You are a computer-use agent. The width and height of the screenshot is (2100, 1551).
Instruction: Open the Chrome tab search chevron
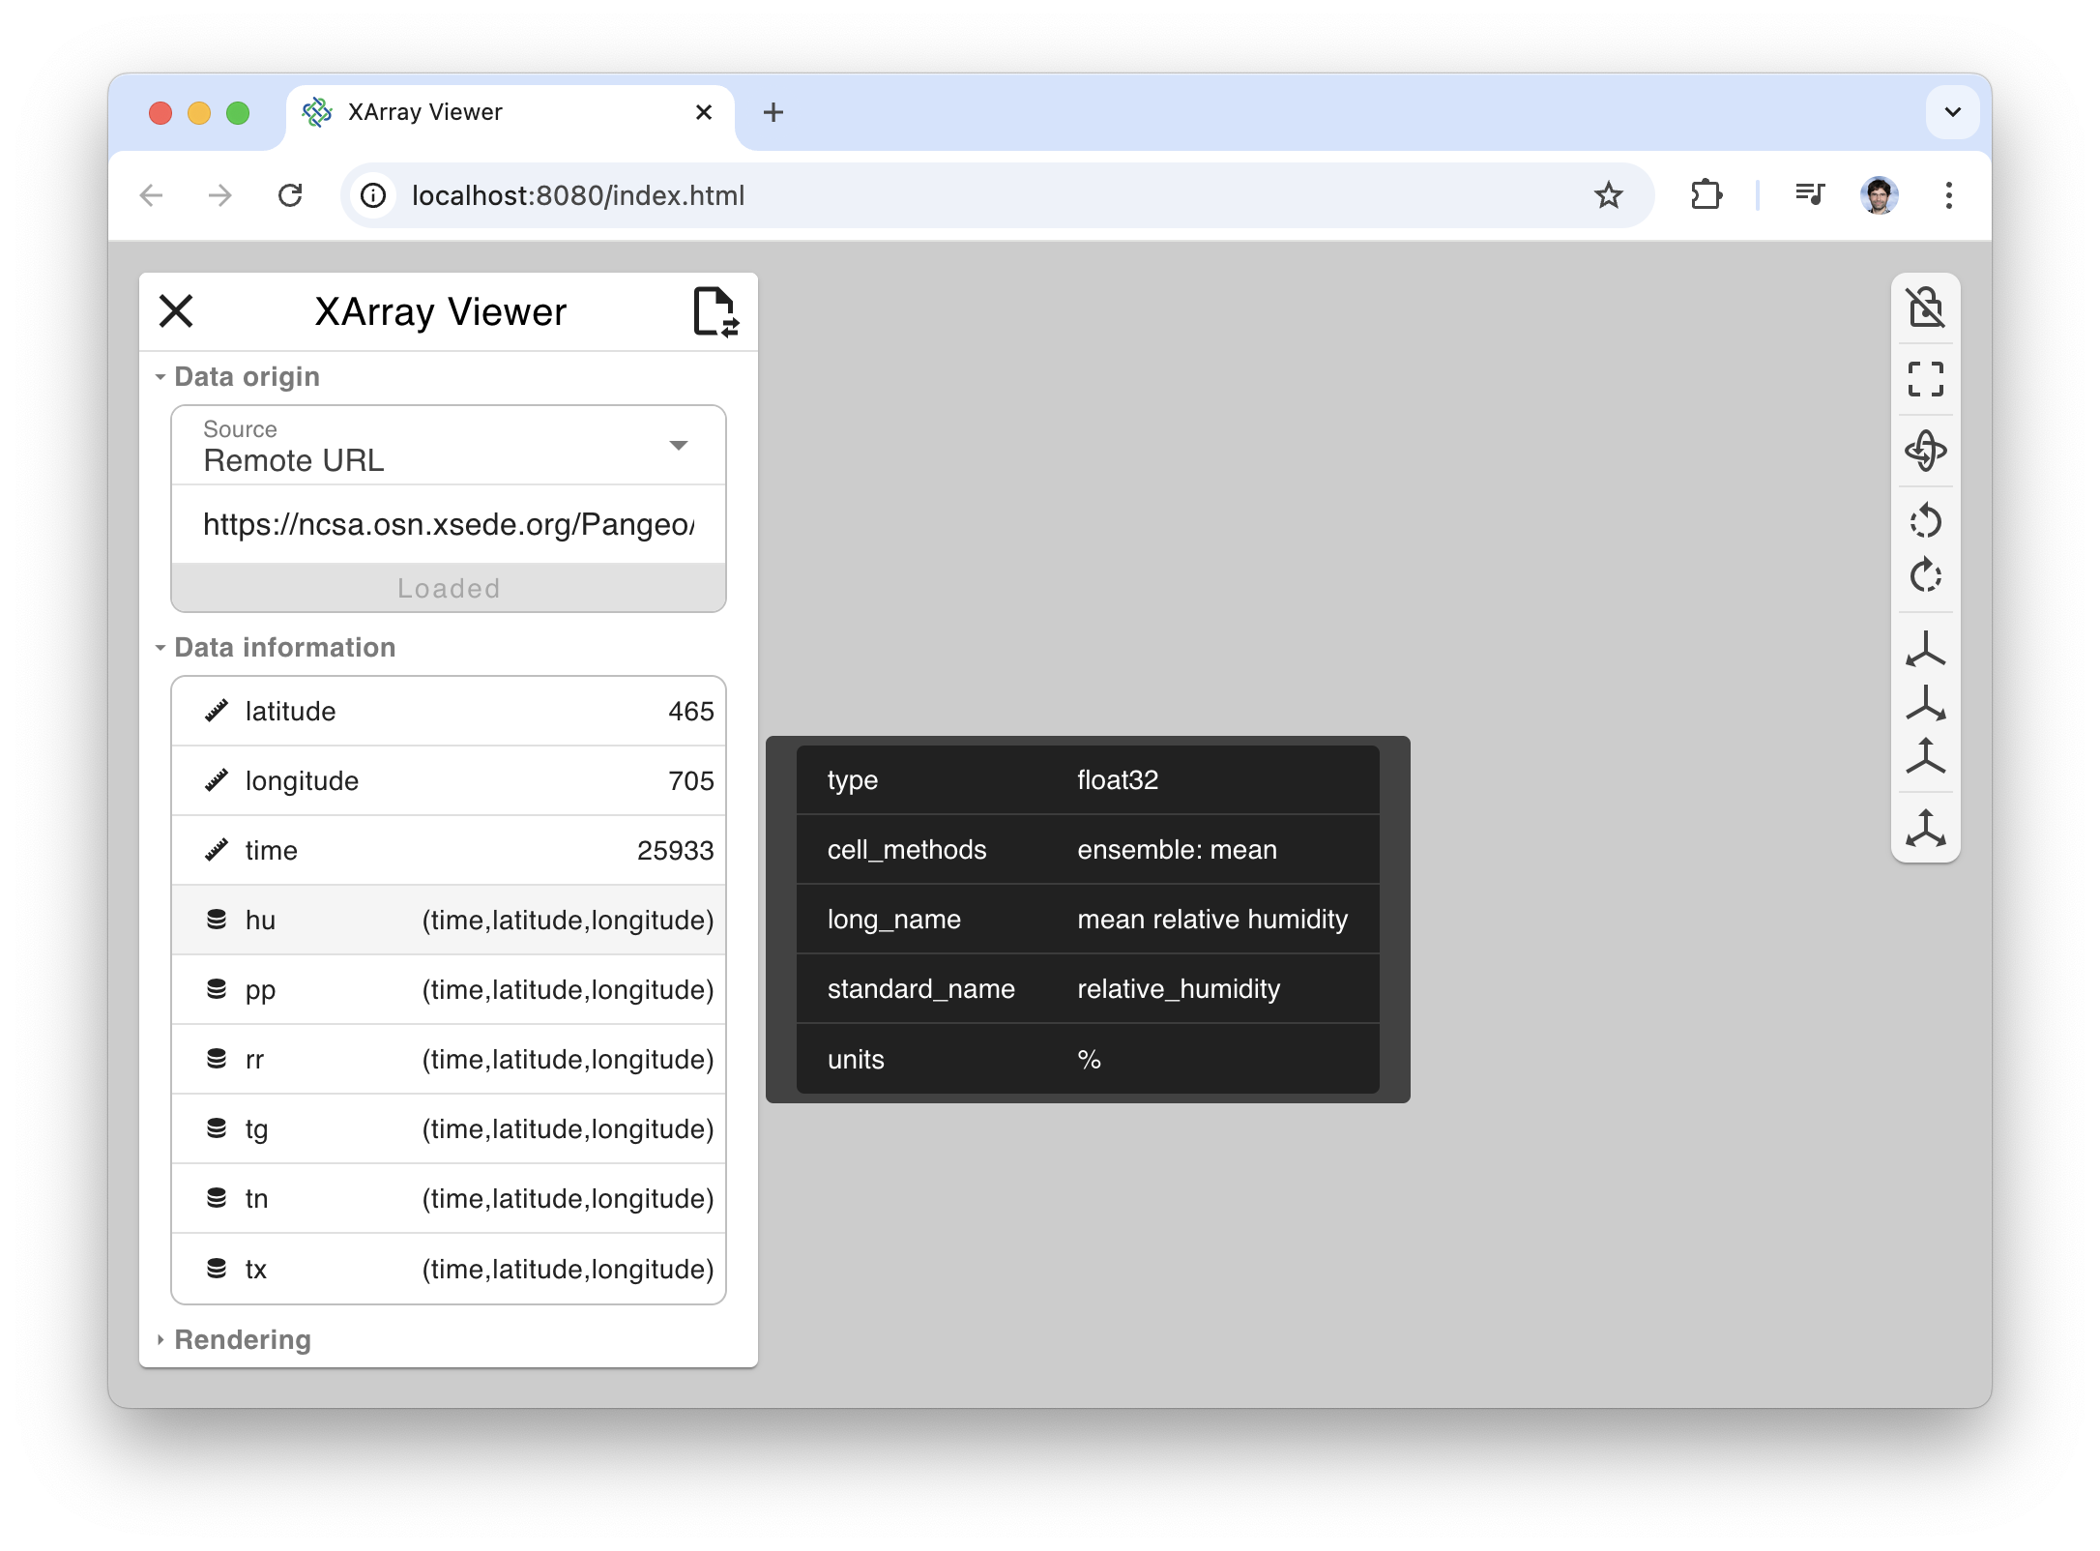pyautogui.click(x=1952, y=112)
